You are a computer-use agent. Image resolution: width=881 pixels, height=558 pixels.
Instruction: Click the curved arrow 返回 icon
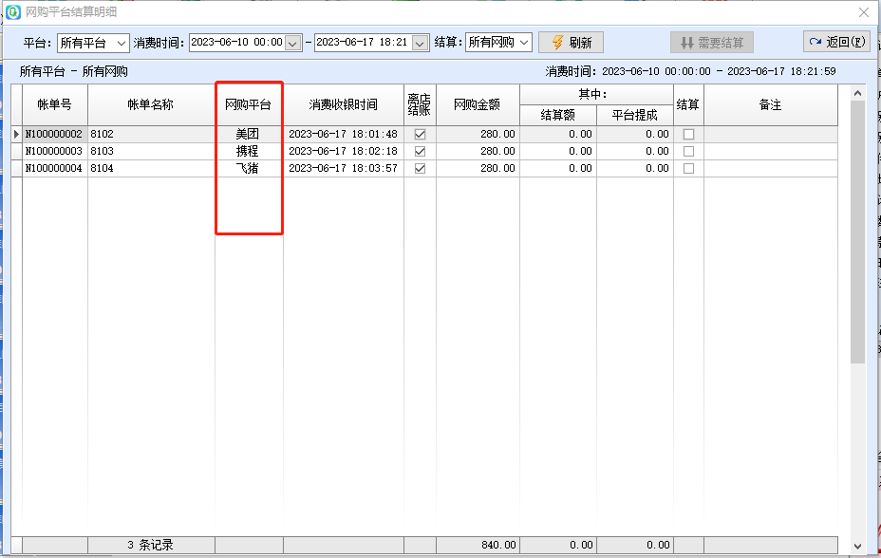pos(815,42)
